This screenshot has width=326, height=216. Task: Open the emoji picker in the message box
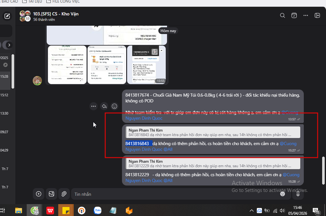[x=282, y=194]
